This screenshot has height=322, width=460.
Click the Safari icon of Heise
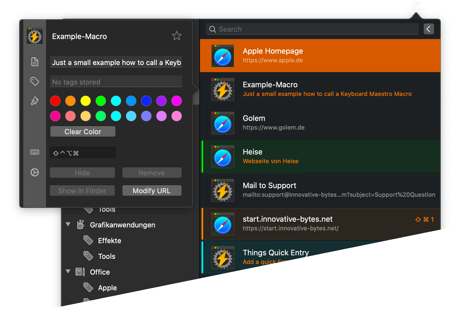(223, 157)
